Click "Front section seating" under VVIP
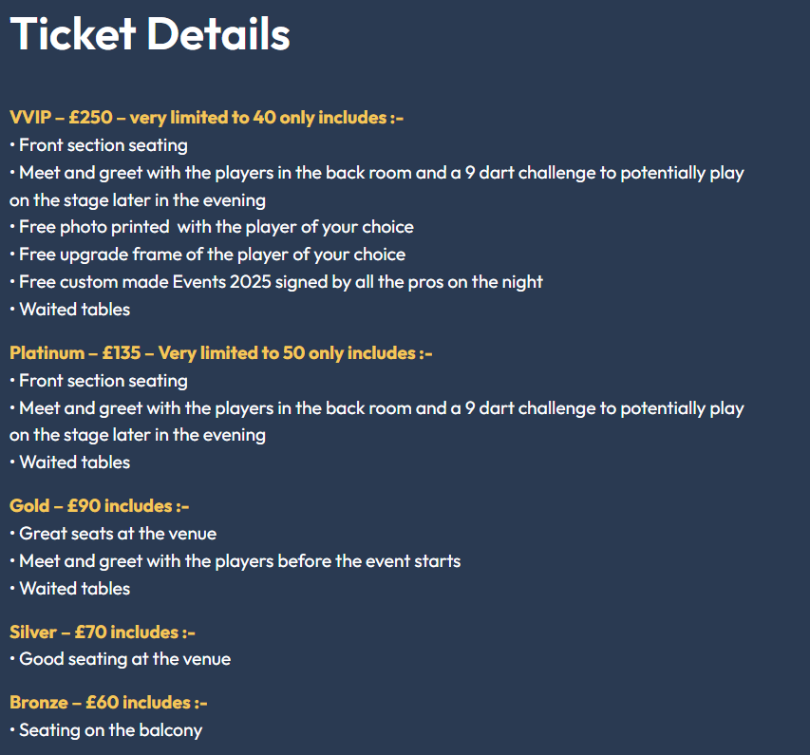The image size is (810, 755). pos(103,145)
